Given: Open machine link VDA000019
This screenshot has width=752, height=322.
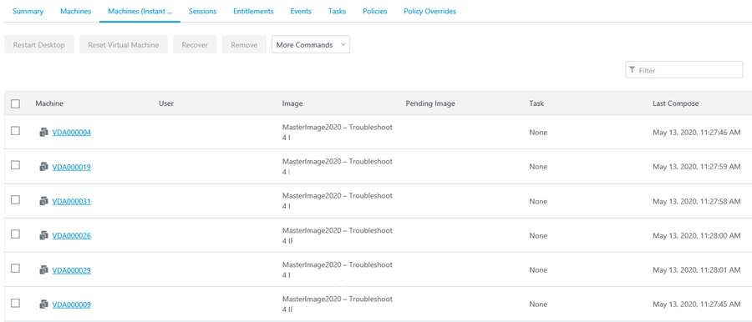Looking at the screenshot, I should [72, 167].
